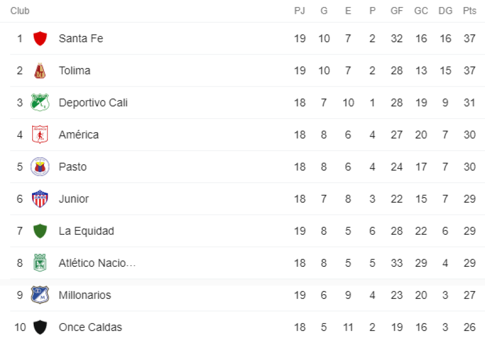Click the Once Caldas black shield crest
The width and height of the screenshot is (485, 338).
coord(40,327)
